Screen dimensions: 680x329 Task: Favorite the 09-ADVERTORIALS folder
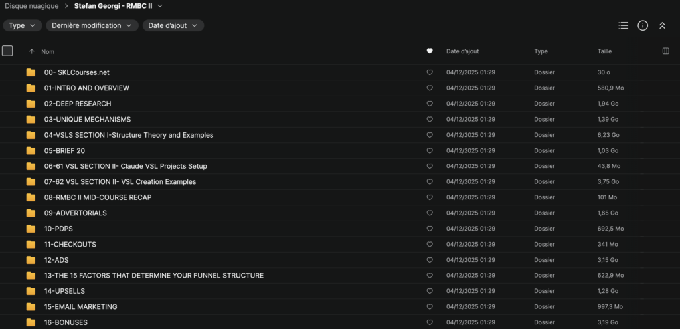430,213
